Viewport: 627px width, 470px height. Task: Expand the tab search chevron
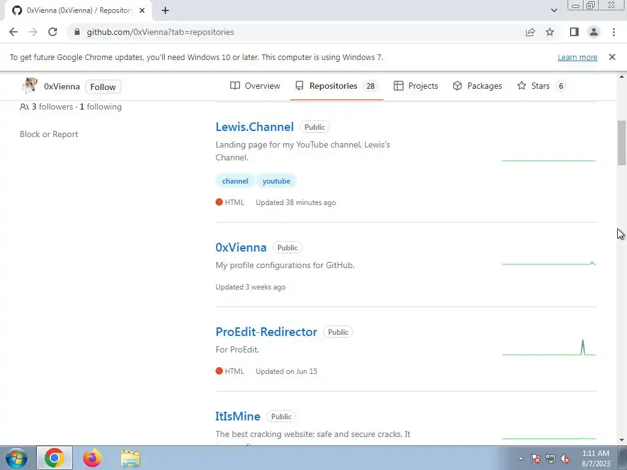[x=554, y=10]
